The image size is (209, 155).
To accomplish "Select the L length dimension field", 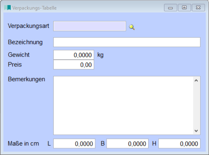I will (74, 143).
